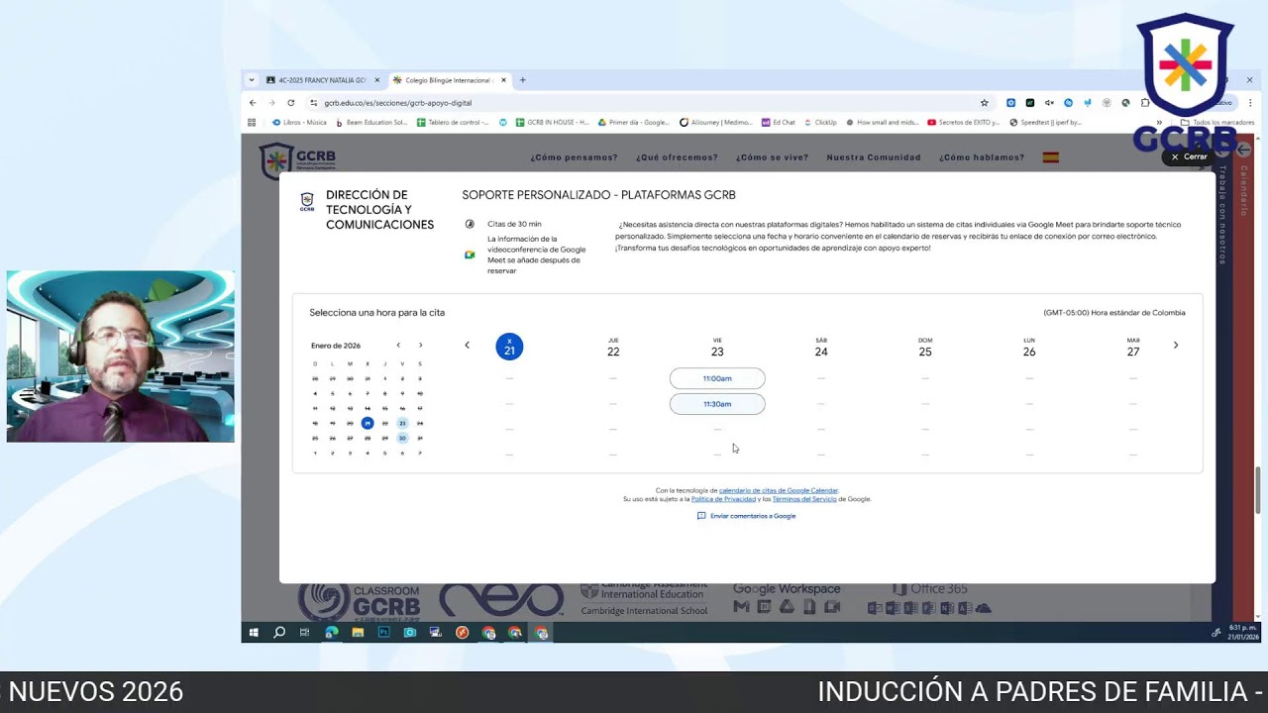
Task: Open the Términos del Servicio link
Action: (804, 499)
